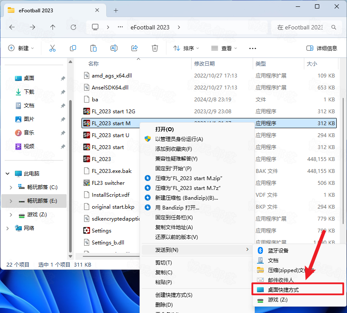Click the Copy toolbar icon

[73, 48]
